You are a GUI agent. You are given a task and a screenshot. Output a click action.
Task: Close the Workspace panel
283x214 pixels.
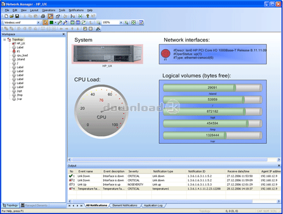pyautogui.click(x=63, y=34)
